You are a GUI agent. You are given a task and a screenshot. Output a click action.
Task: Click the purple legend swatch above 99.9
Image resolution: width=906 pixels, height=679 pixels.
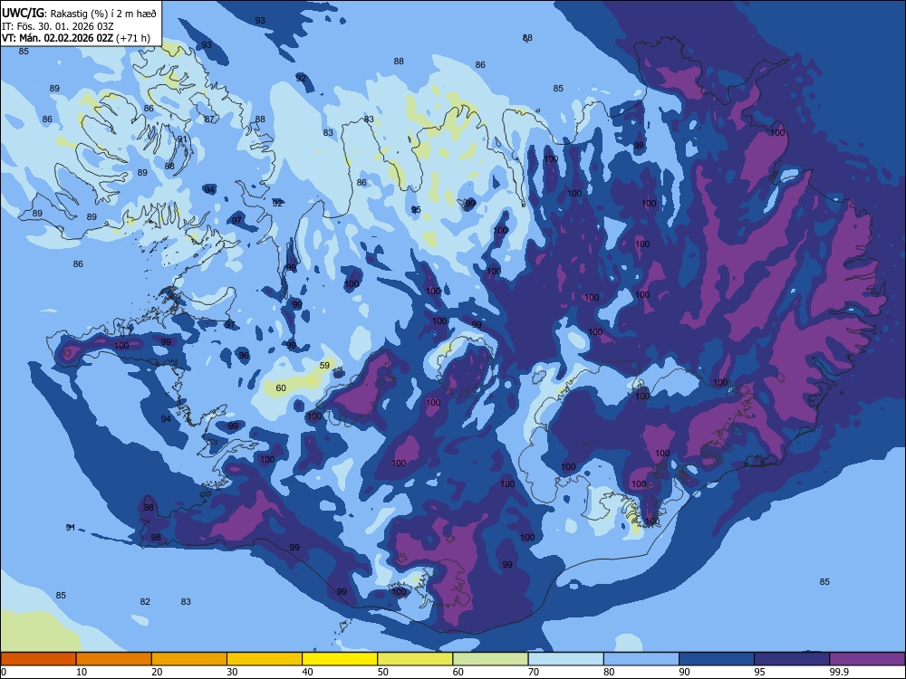867,659
